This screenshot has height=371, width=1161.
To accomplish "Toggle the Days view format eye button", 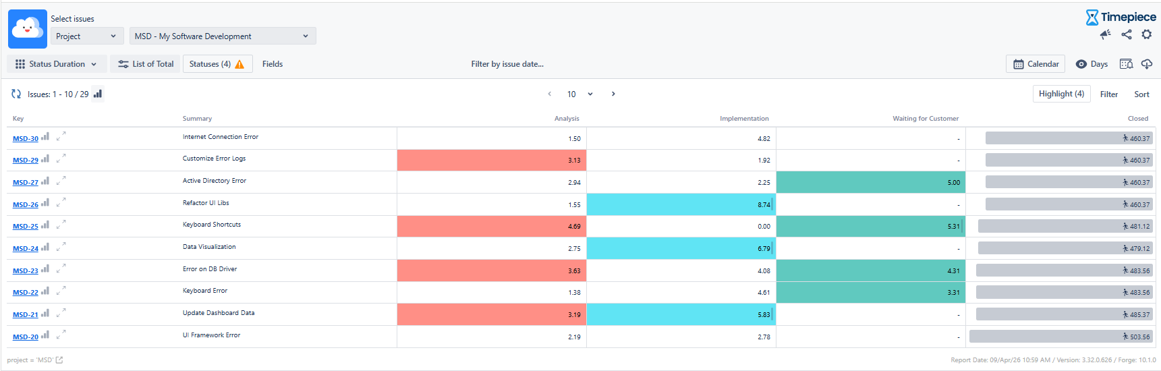I will 1091,64.
